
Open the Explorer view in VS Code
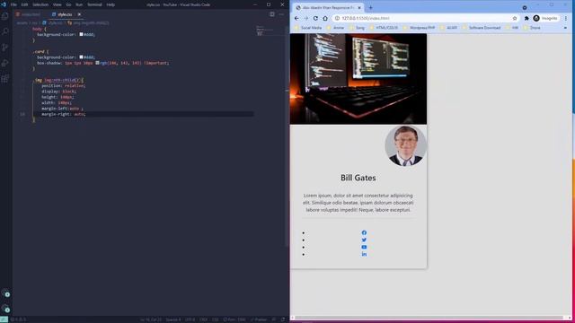[5, 16]
